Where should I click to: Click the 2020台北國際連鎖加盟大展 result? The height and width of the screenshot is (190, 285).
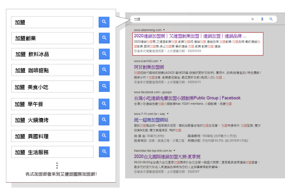tap(167, 156)
